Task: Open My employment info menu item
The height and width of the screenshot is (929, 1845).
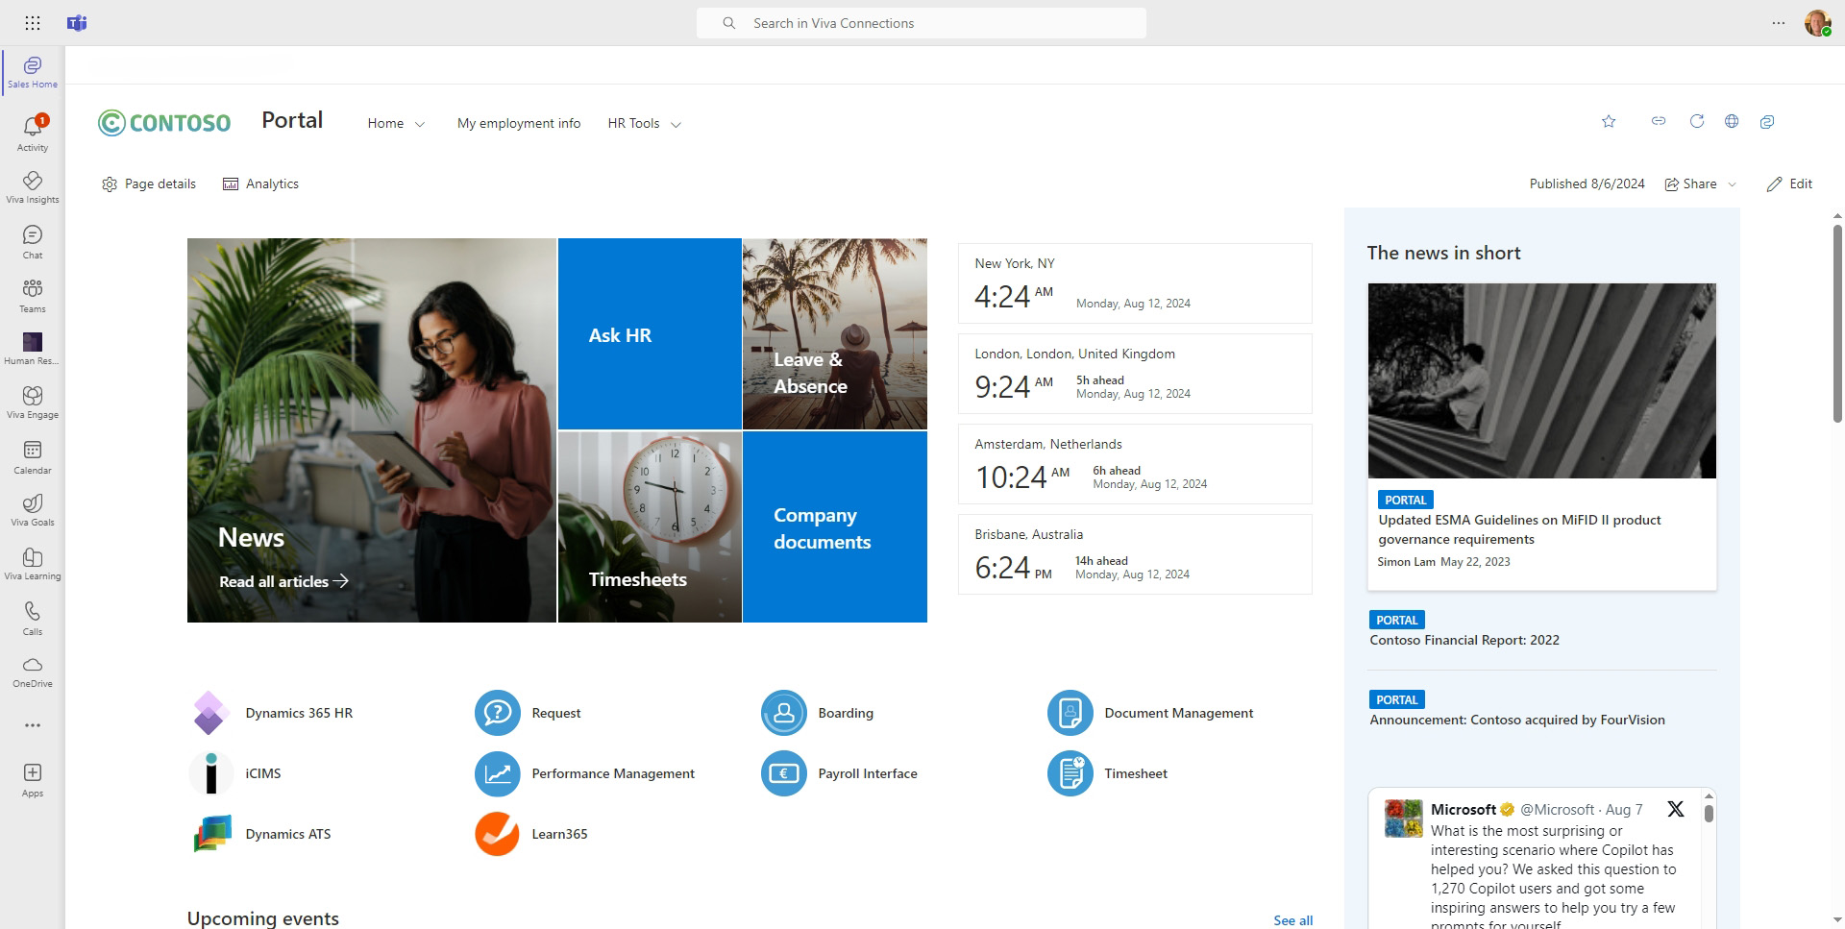Action: point(519,123)
